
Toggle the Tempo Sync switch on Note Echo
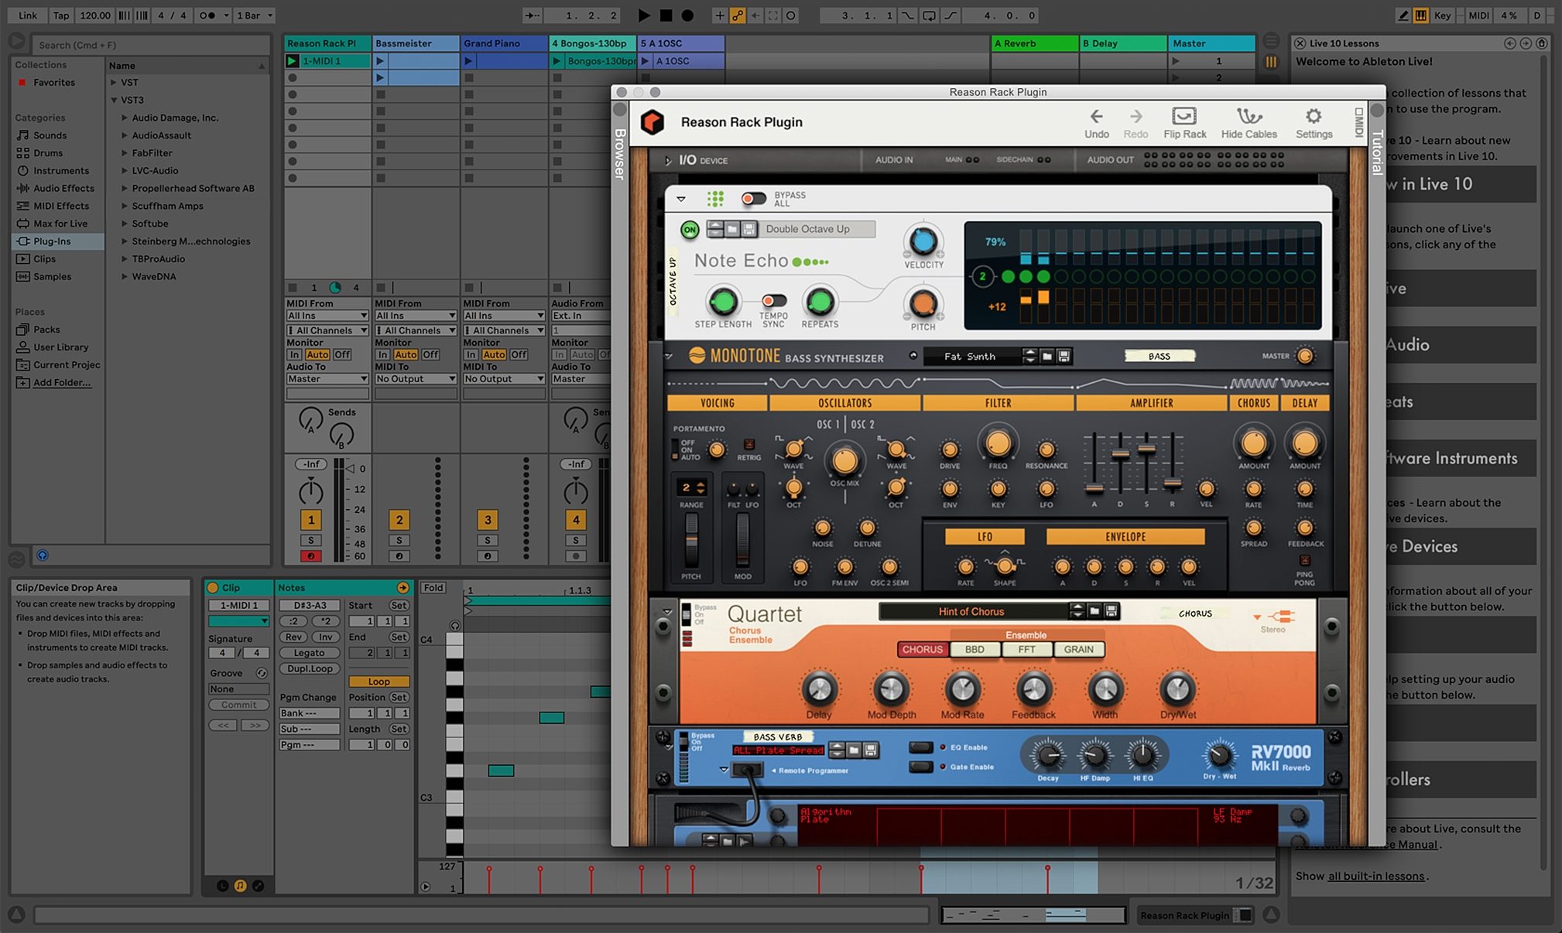[x=773, y=301]
